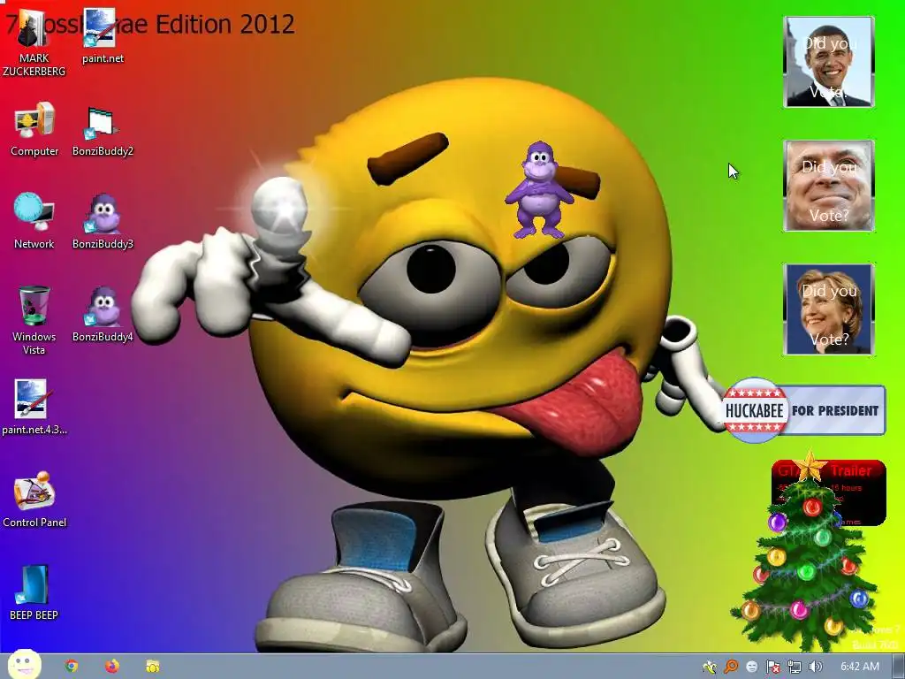This screenshot has width=905, height=679.
Task: Launch Google Chrome from the taskbar
Action: pyautogui.click(x=72, y=667)
